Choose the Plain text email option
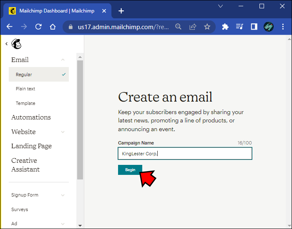The width and height of the screenshot is (292, 229). pos(25,89)
